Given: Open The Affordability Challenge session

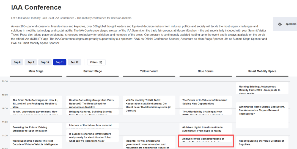Looking at the screenshot, I should (x=206, y=112).
